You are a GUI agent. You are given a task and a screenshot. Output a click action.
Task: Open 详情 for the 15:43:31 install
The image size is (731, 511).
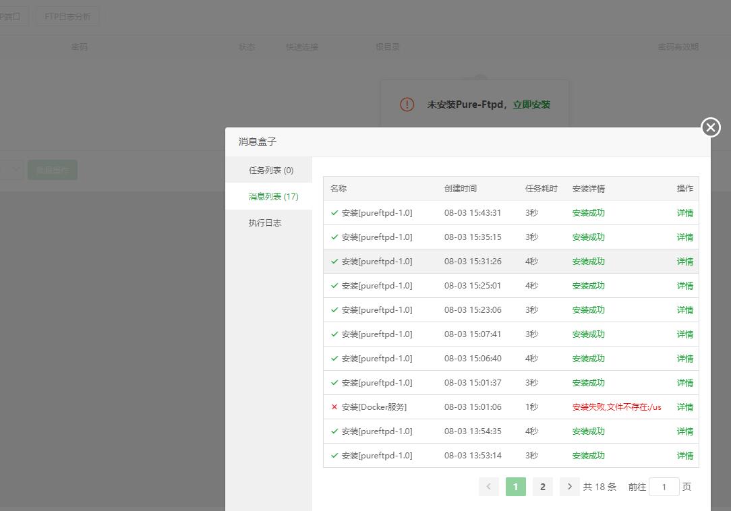[x=685, y=213]
